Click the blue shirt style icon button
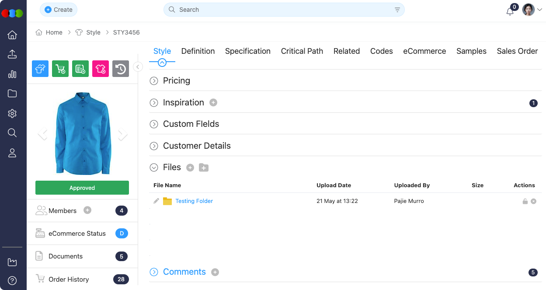The height and width of the screenshot is (290, 546). 40,69
